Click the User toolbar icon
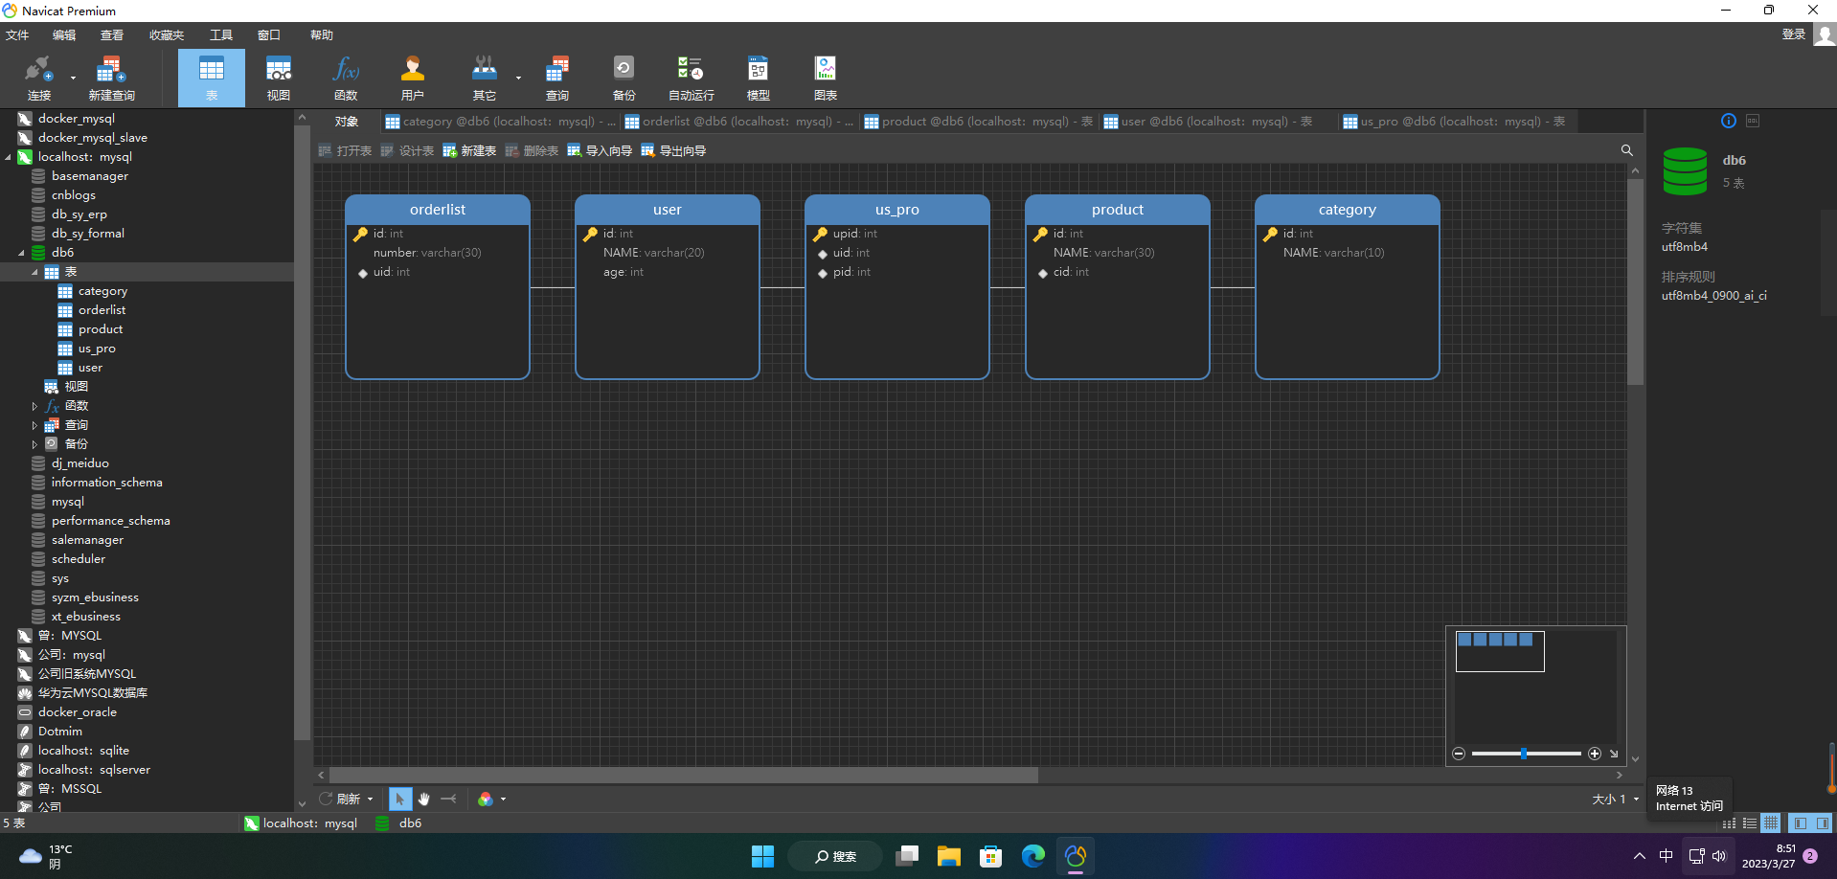 (413, 78)
